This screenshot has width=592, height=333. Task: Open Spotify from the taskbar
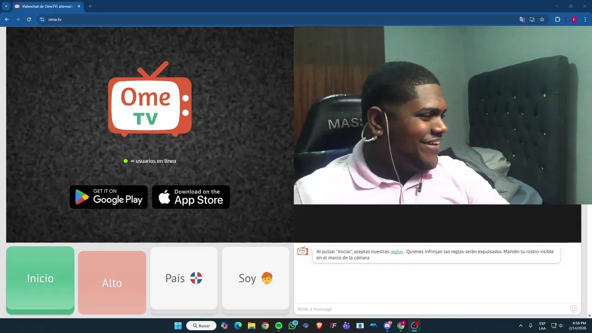point(278,326)
